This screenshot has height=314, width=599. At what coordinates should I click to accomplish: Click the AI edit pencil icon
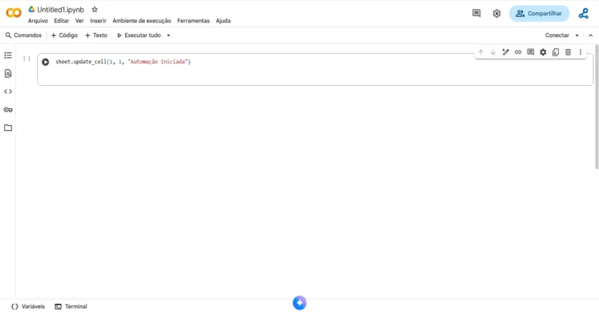pyautogui.click(x=505, y=52)
